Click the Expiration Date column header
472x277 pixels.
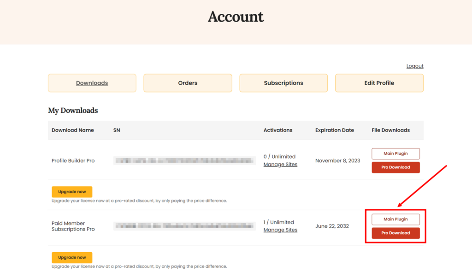(x=335, y=130)
